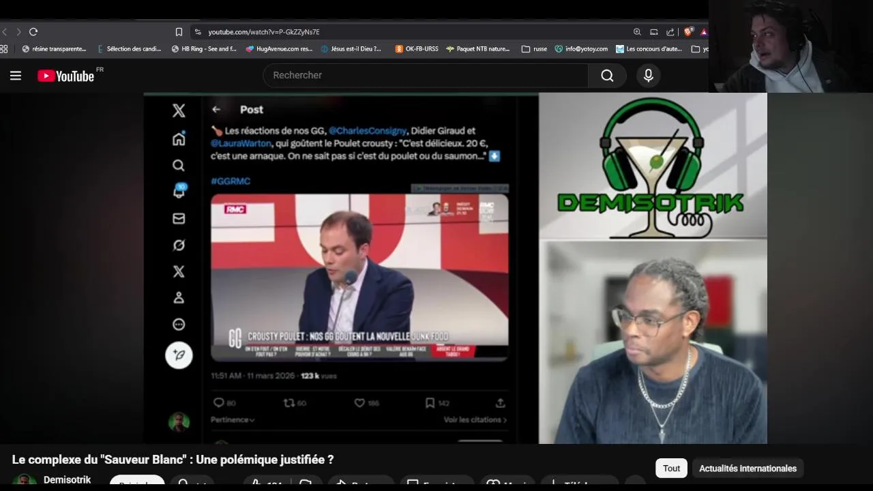This screenshot has width=873, height=491.
Task: Expand the Pertinence sort dropdown
Action: point(233,420)
